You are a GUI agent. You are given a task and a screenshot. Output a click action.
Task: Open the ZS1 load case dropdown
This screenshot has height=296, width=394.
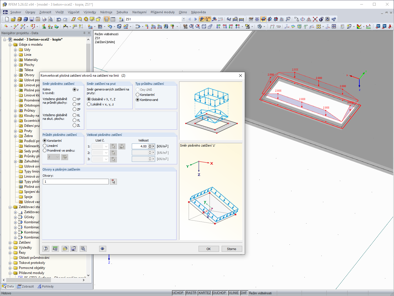pos(184,19)
